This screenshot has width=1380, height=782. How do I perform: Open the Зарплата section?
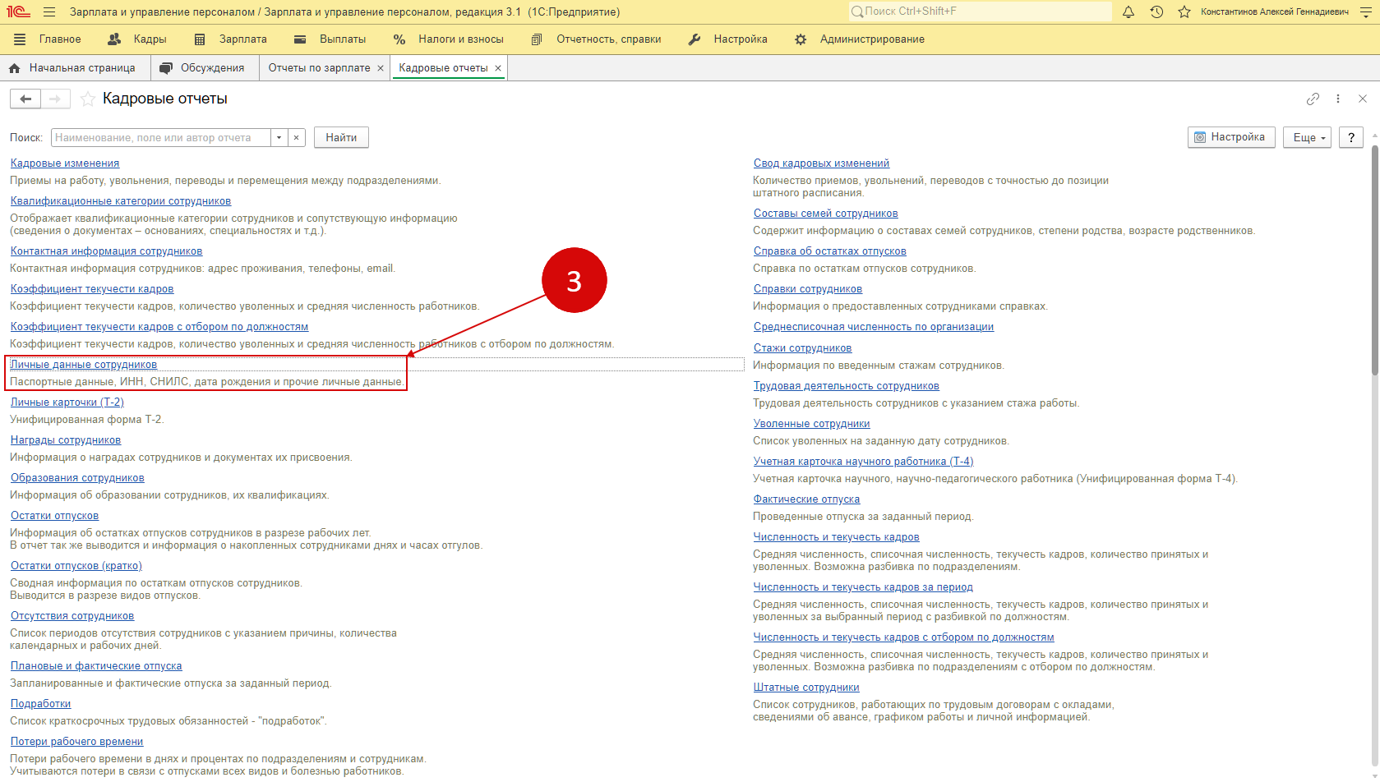230,39
